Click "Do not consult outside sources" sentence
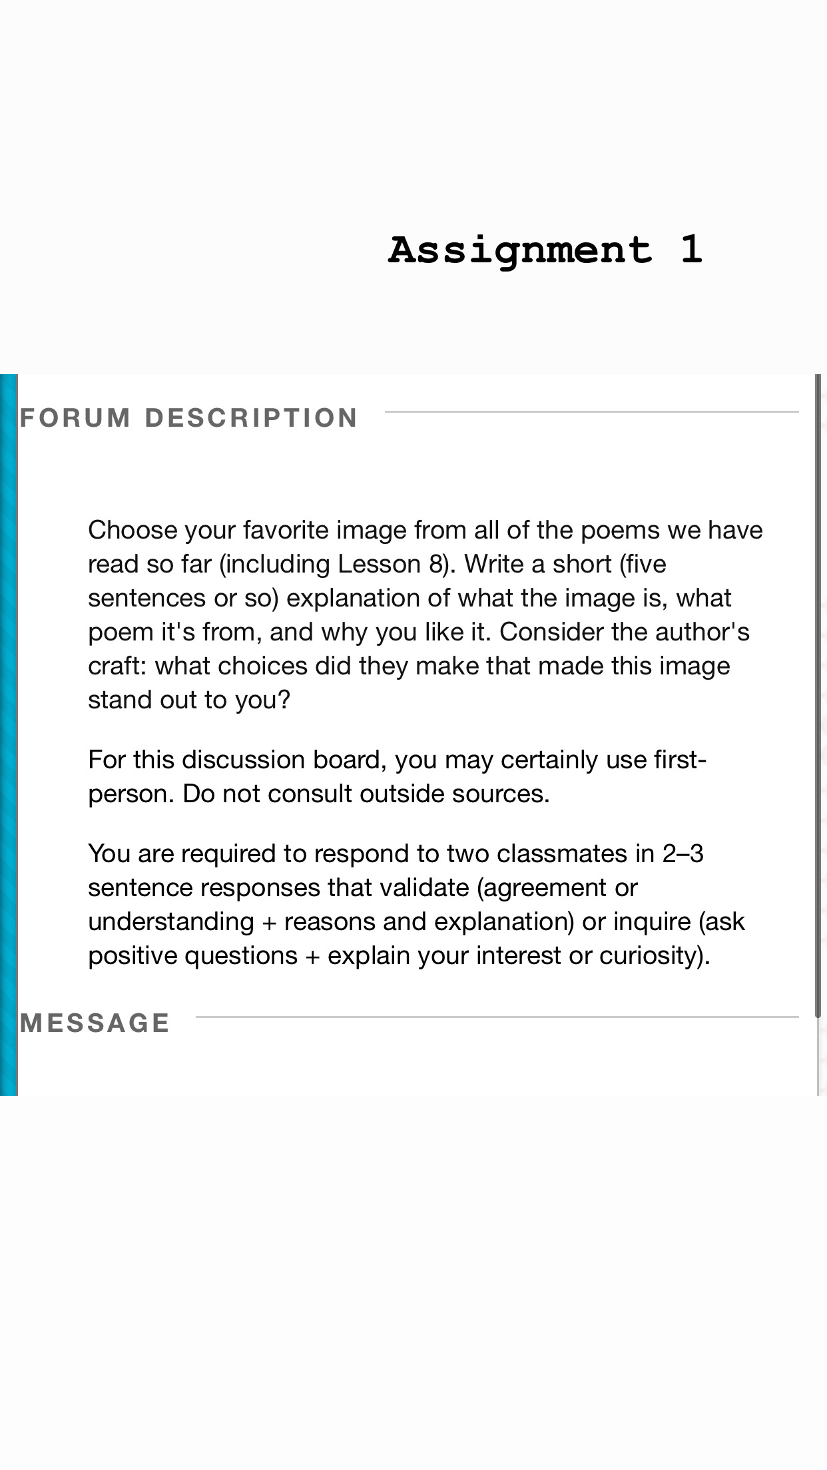The image size is (827, 1470). tap(366, 794)
